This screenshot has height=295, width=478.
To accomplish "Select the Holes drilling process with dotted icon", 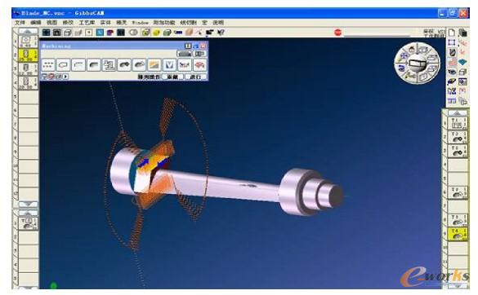I will (48, 64).
